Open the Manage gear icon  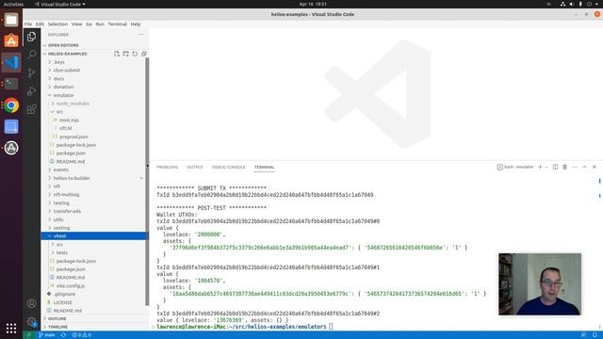pos(31,321)
